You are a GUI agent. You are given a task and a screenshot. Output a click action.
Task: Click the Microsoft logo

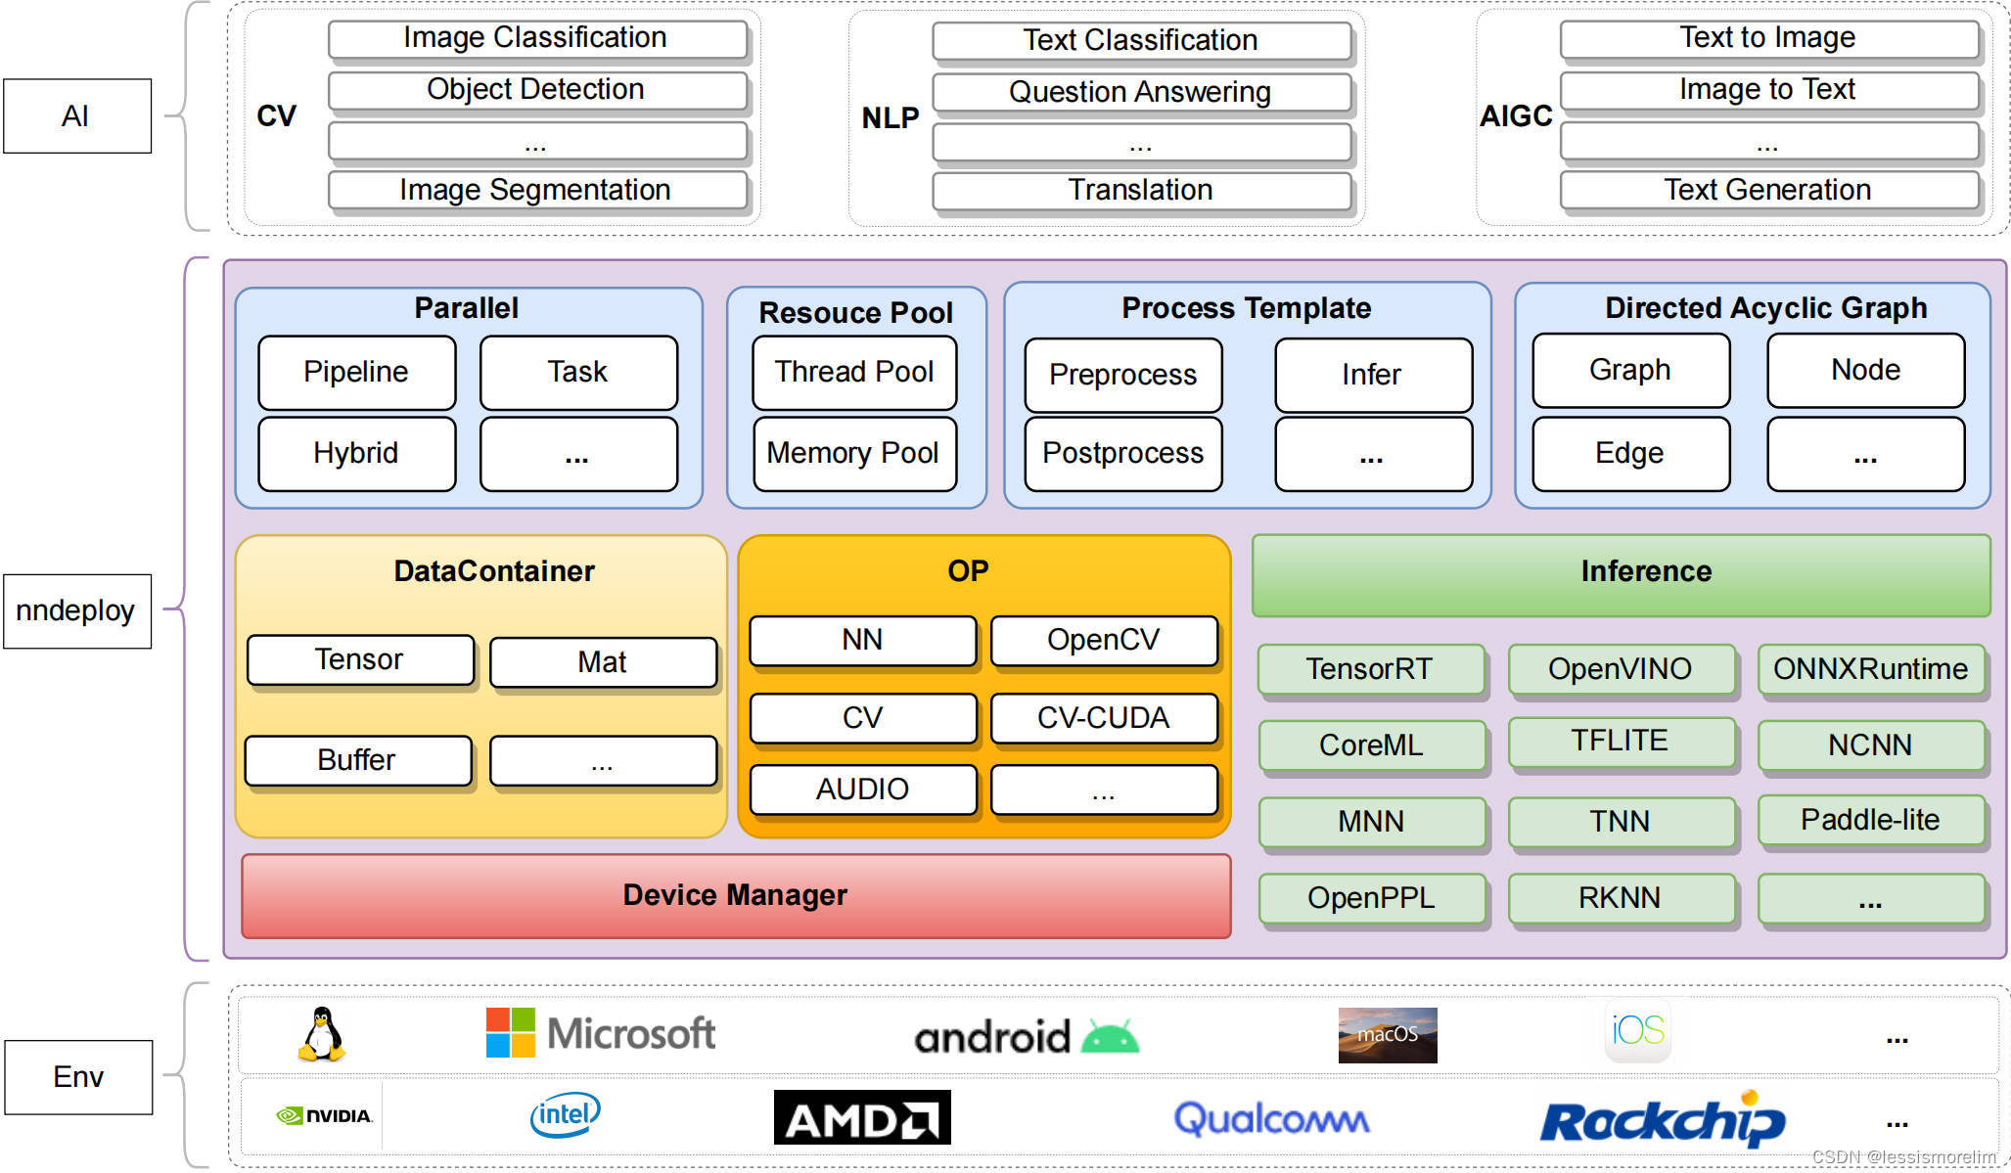pos(600,1033)
